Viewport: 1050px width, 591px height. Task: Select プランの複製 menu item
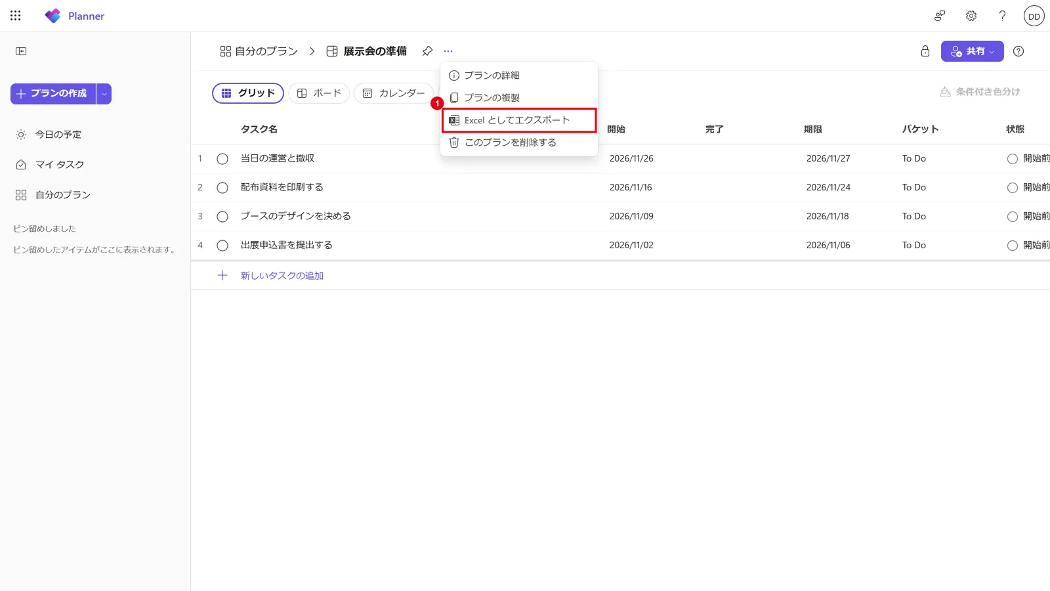[x=518, y=98]
